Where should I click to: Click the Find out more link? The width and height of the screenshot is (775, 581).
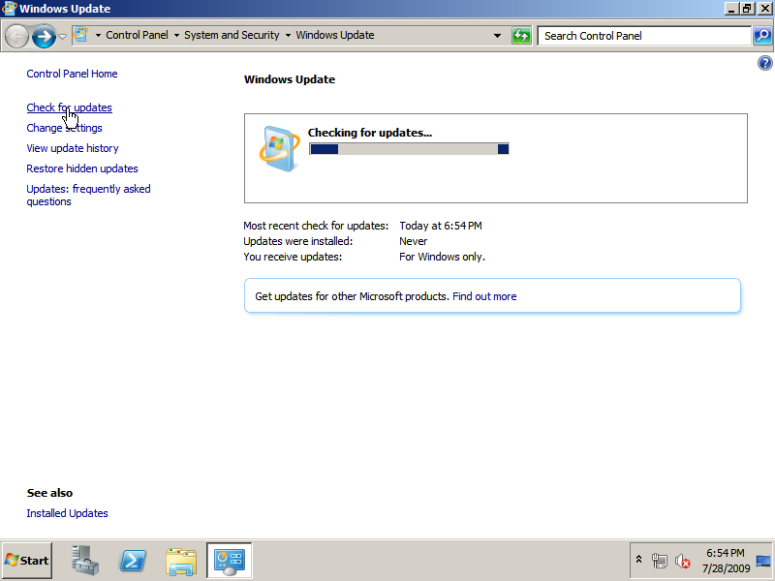[x=484, y=296]
